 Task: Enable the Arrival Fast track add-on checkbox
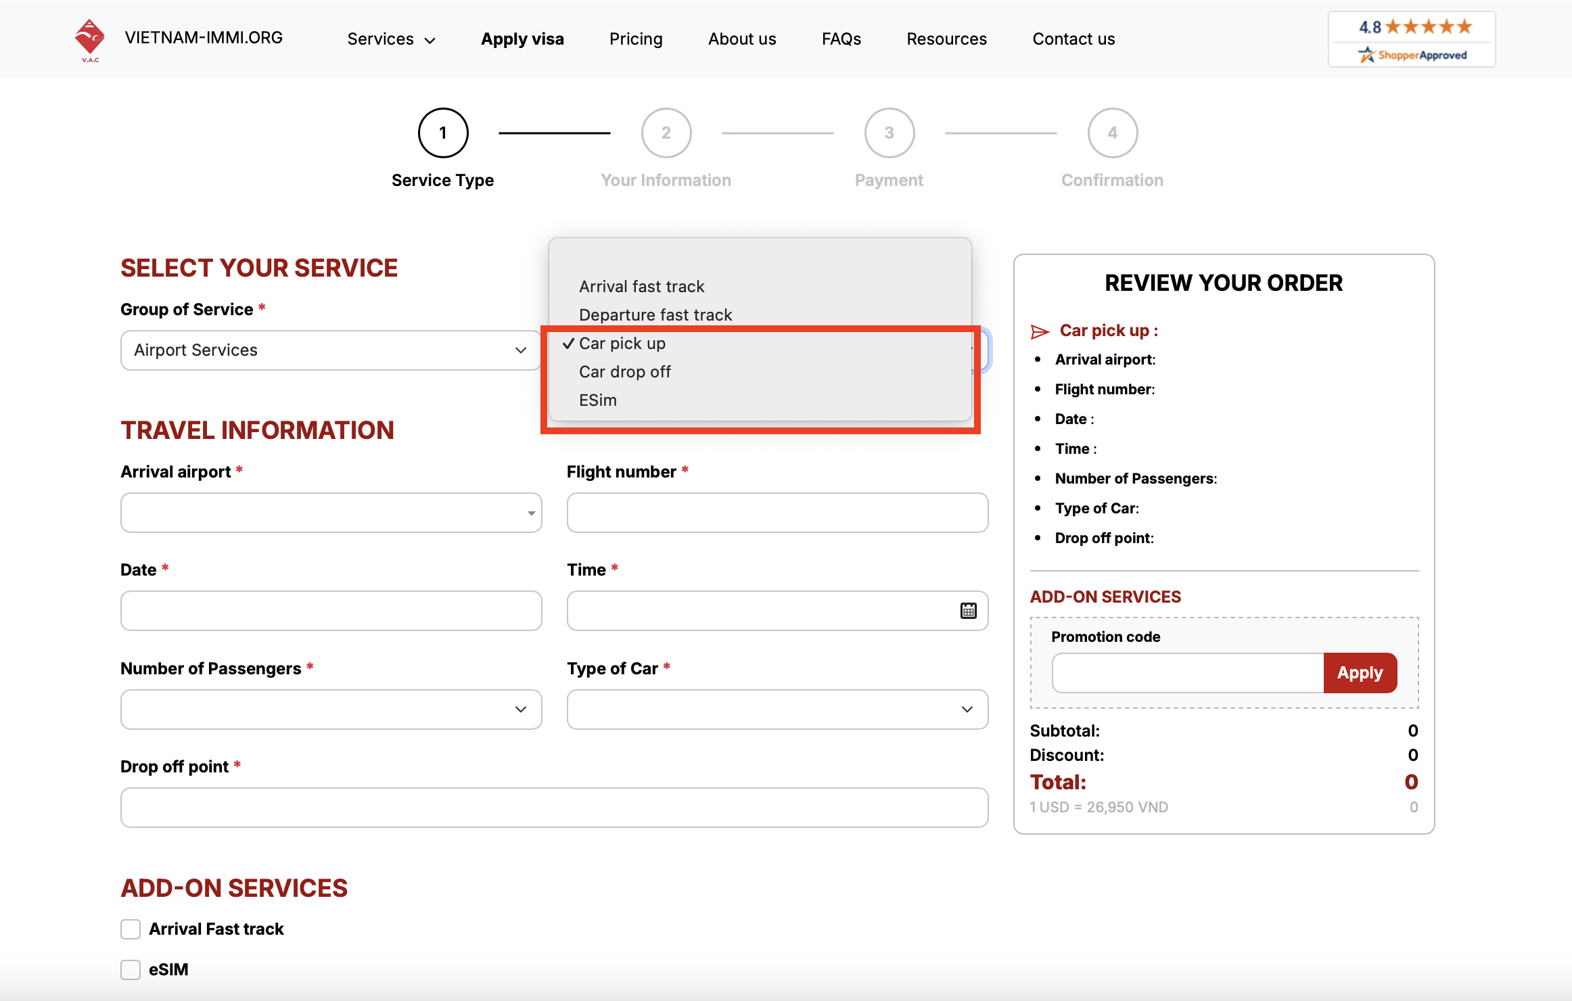click(x=131, y=929)
